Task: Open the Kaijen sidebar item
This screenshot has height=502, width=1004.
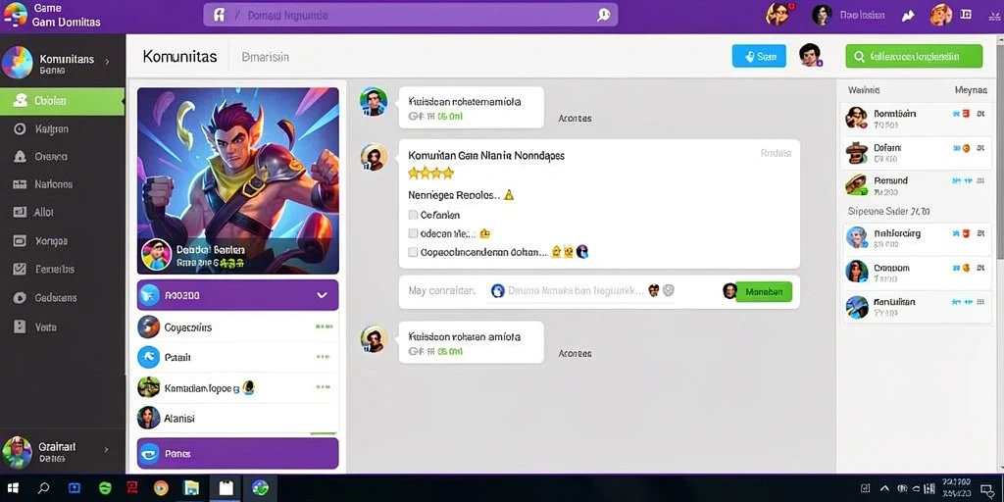Action: 62,129
